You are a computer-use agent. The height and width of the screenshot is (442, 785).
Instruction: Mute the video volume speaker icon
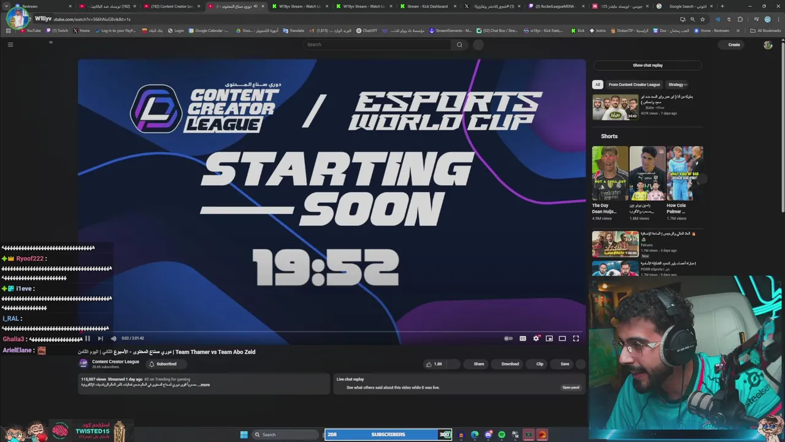pos(113,338)
